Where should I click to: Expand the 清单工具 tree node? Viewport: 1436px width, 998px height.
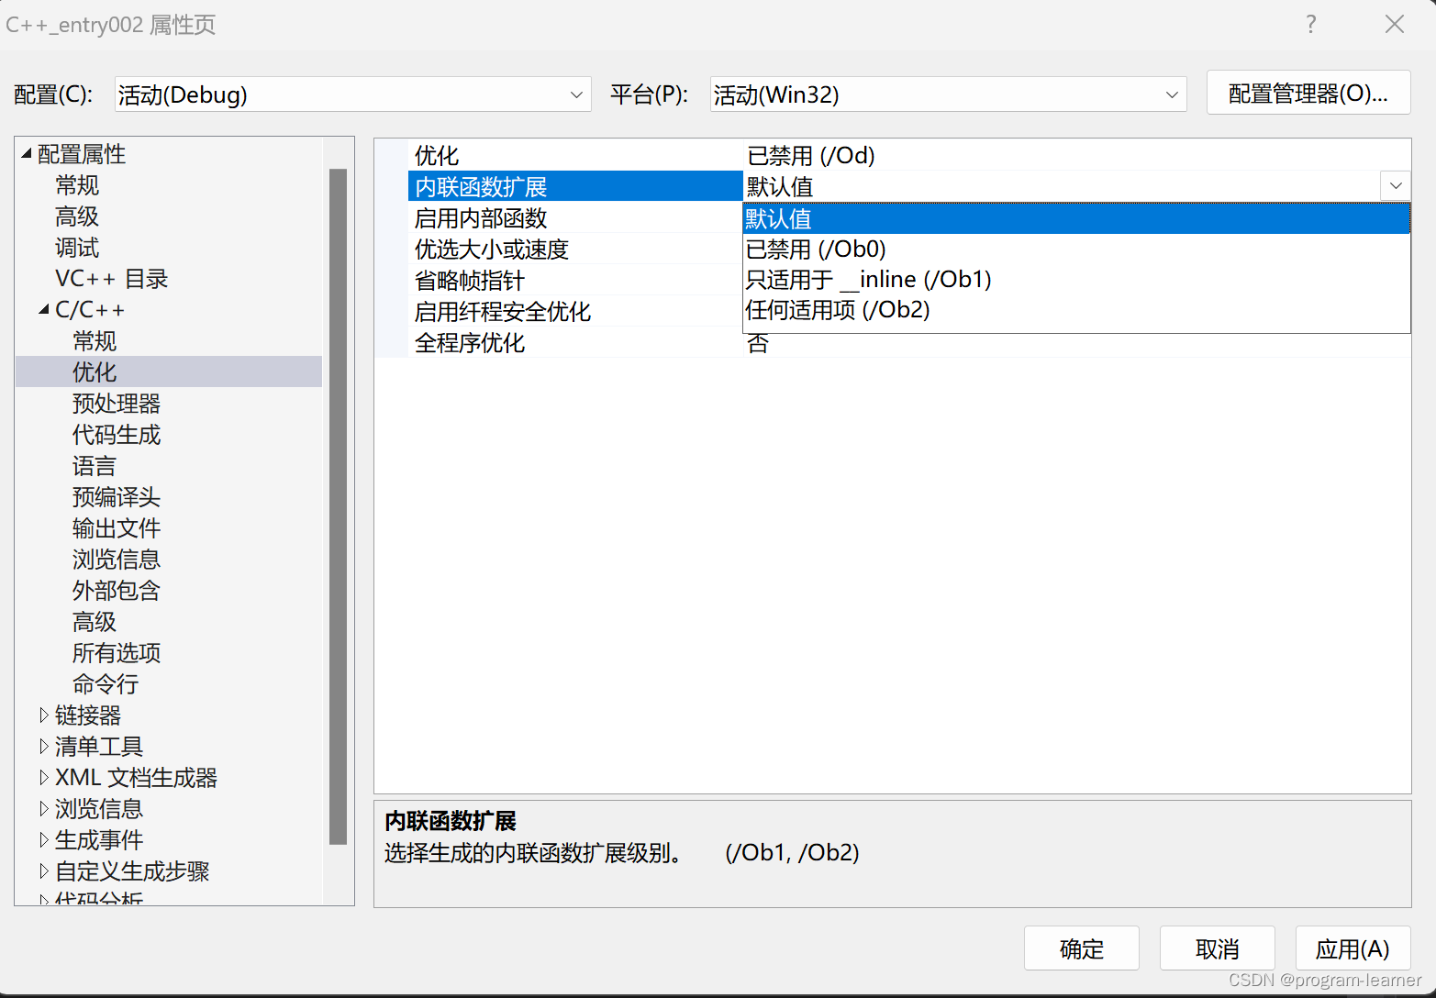pos(43,746)
